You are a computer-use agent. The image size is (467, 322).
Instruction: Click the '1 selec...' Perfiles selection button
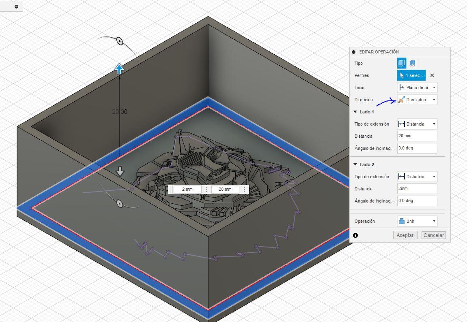click(x=411, y=75)
